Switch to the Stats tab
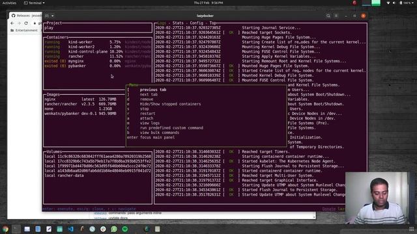417x234 pixels. (x=178, y=23)
